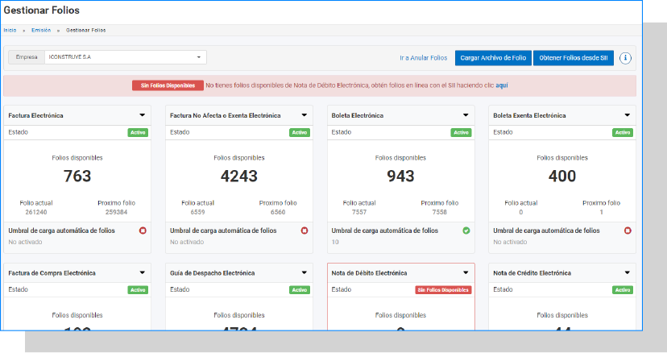This screenshot has height=353, width=667.
Task: Expand Nota de Débito Electrónica card arrow
Action: pos(466,272)
